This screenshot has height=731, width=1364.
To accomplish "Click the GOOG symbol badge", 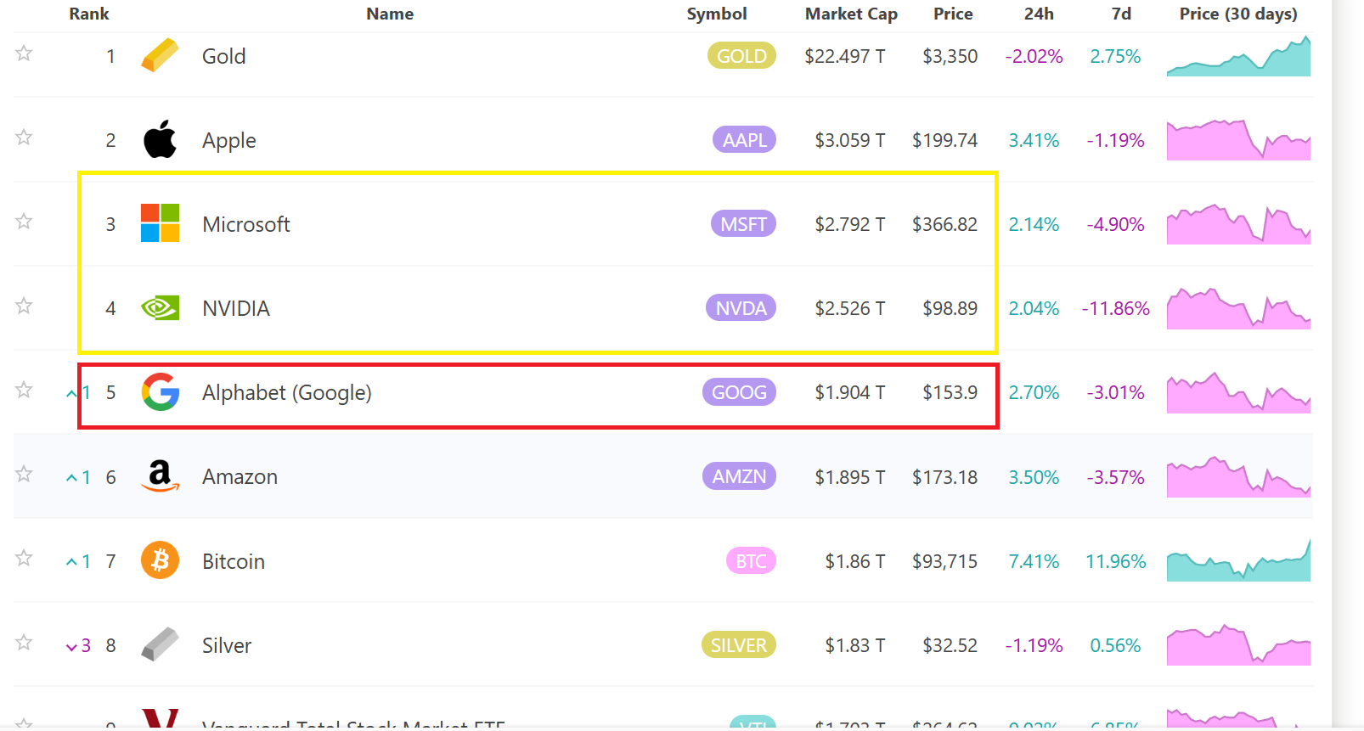I will click(739, 392).
